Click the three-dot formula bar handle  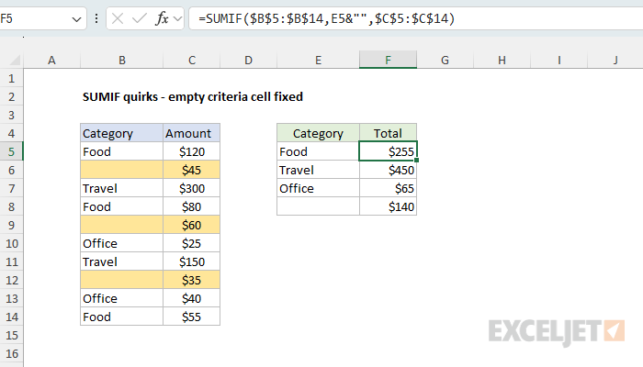[96, 19]
